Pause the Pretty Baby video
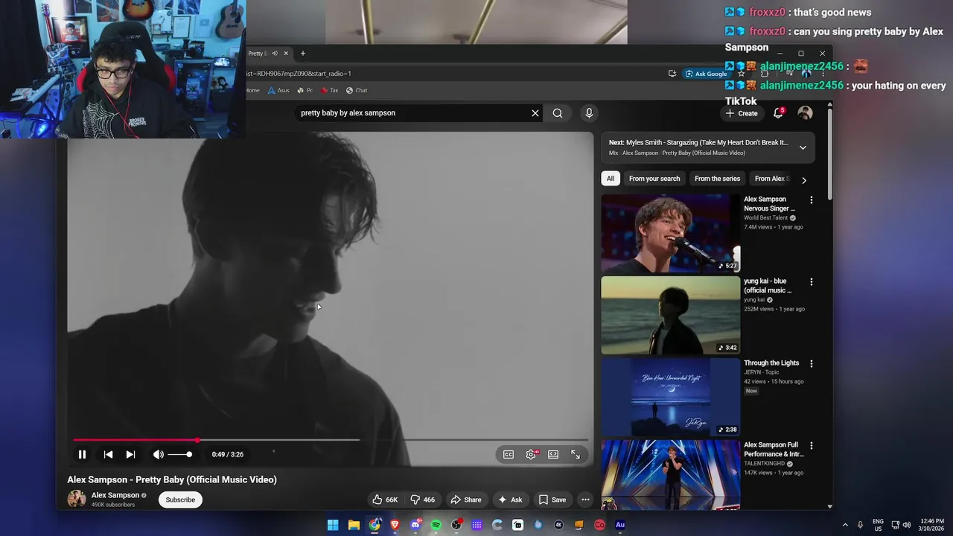 click(x=82, y=454)
